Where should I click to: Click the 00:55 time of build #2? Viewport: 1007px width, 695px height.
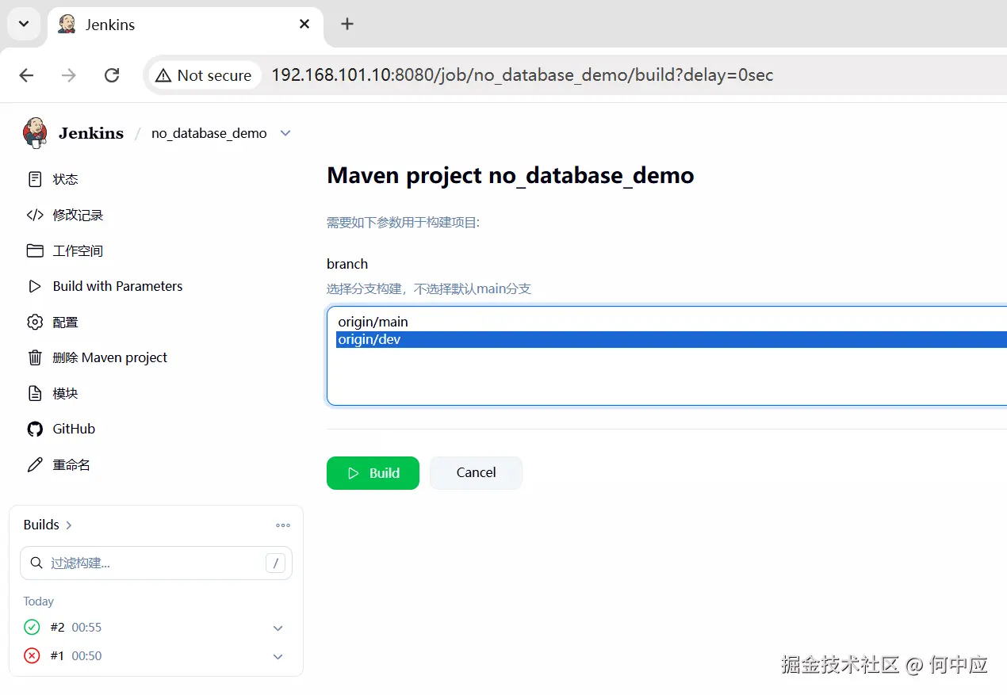click(x=86, y=627)
